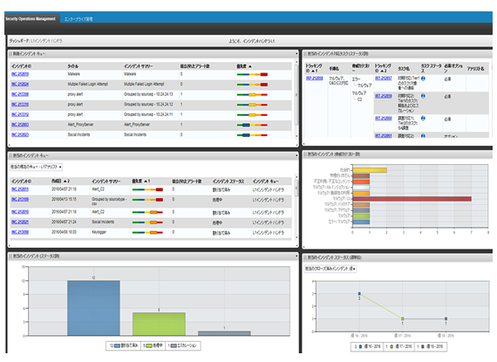Click the info status icon in topmost task row

point(423,79)
